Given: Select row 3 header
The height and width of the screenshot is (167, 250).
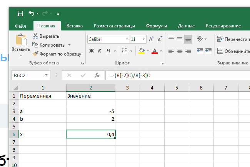Looking at the screenshot, I should click(x=14, y=111).
